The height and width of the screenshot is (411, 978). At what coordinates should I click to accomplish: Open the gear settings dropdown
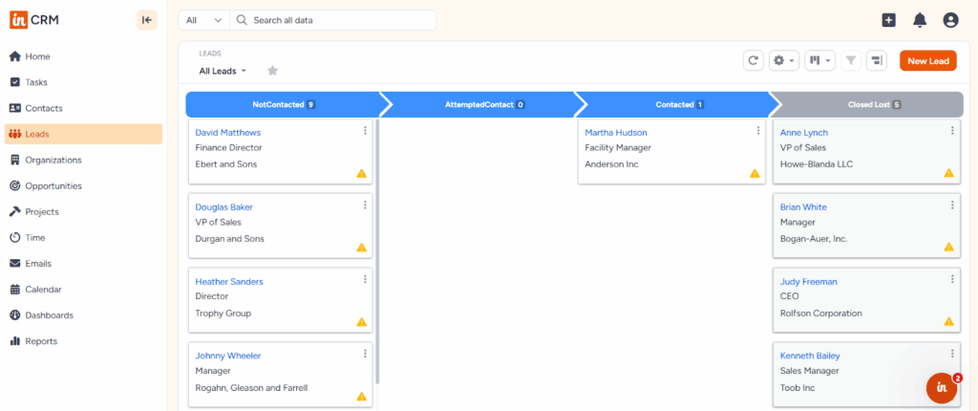784,61
